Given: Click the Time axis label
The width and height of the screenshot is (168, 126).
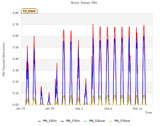Looking at the screenshot, I should click(149, 113).
